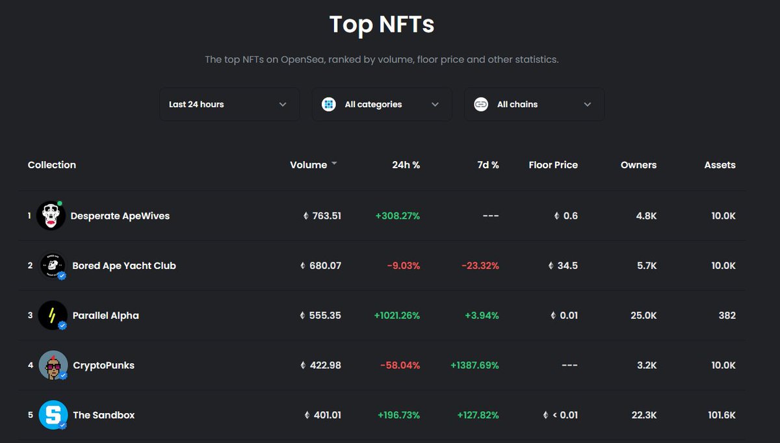Click the 5.7K owners value
This screenshot has width=780, height=443.
tap(646, 266)
